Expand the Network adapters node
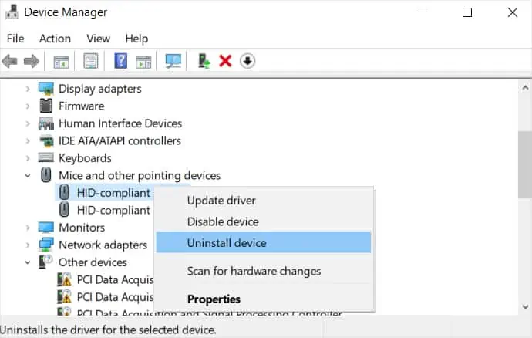The image size is (532, 338). (x=28, y=245)
